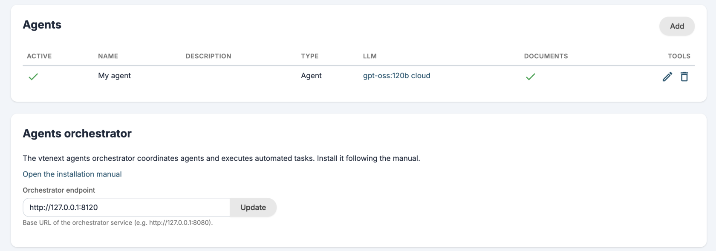Edit My agent with the pencil icon

pos(667,77)
